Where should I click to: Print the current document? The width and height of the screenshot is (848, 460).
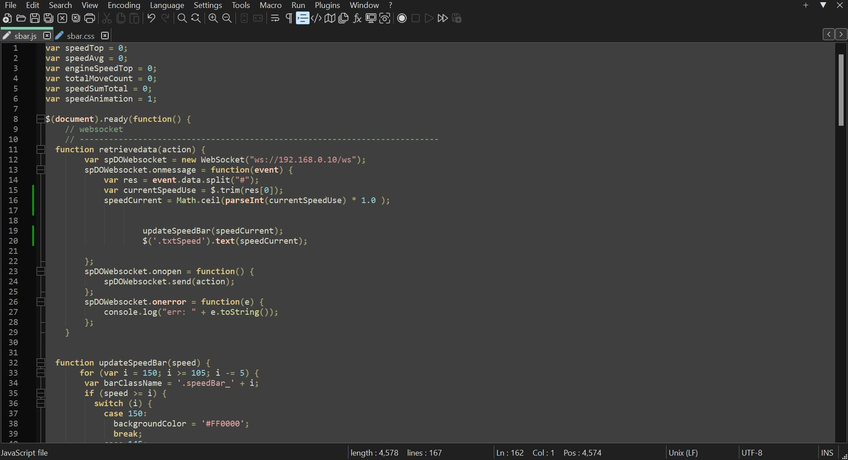tap(90, 18)
